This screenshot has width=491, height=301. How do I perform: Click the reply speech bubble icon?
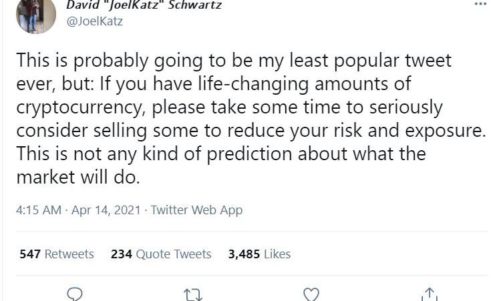76,294
